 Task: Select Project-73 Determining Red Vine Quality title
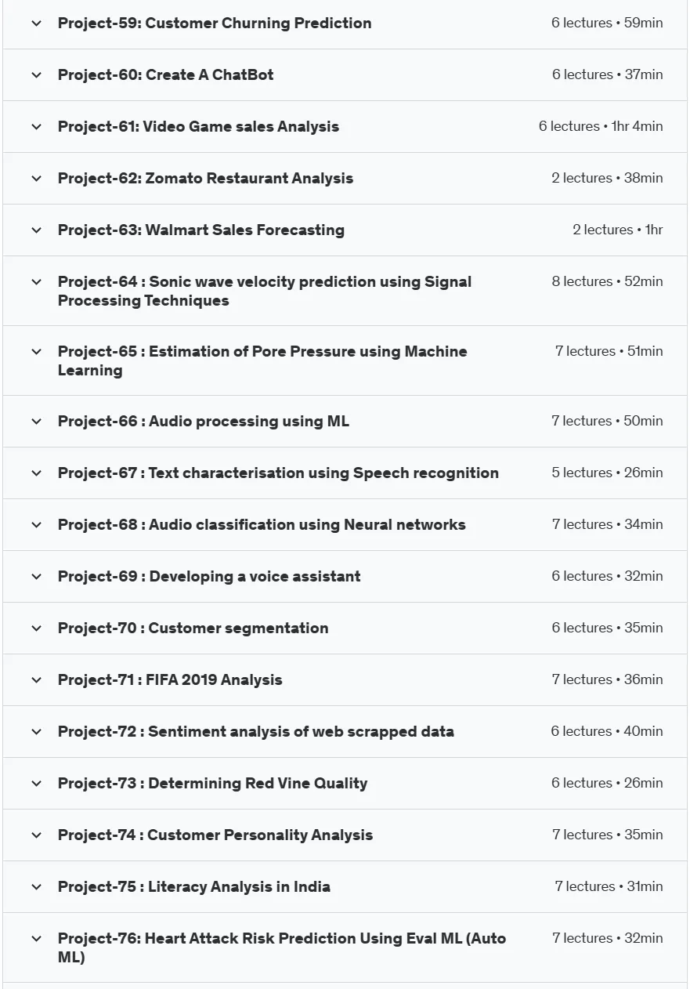coord(212,784)
